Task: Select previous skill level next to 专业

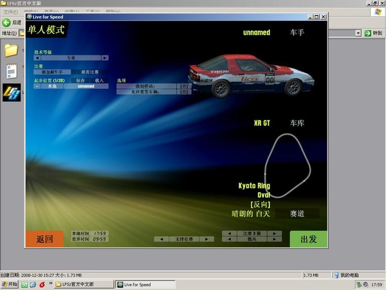Action: (37, 58)
